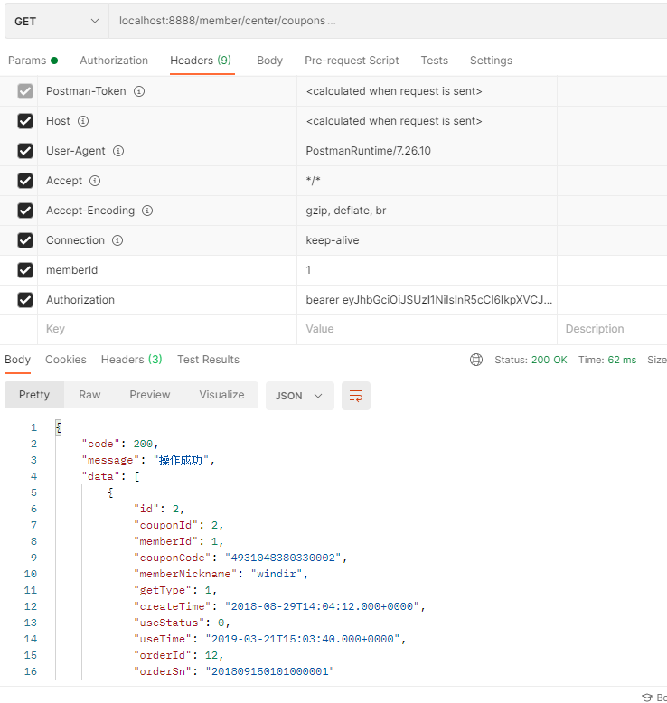Uncheck the User-Agent header checkbox
This screenshot has height=703, width=667.
pyautogui.click(x=25, y=151)
